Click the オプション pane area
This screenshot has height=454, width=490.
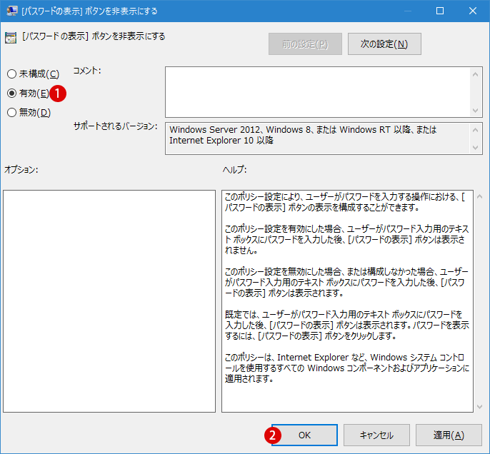click(109, 301)
